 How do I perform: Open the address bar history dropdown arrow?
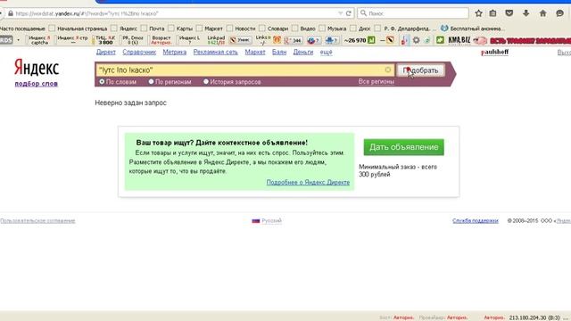(341, 13)
